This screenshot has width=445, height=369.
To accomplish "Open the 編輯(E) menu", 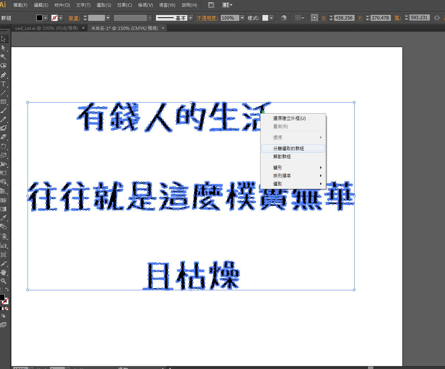I will [x=41, y=5].
